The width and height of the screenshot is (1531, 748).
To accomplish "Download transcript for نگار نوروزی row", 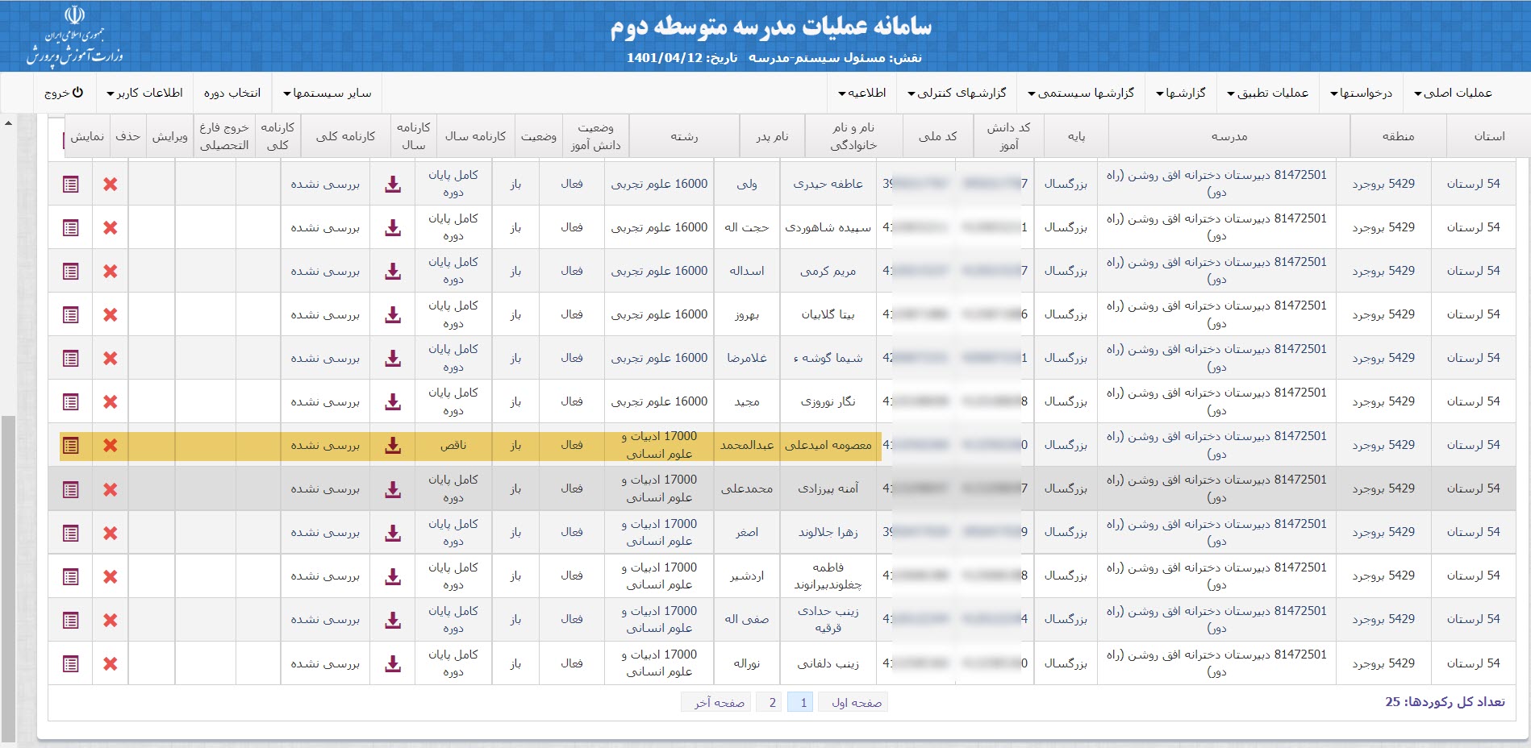I will 393,401.
